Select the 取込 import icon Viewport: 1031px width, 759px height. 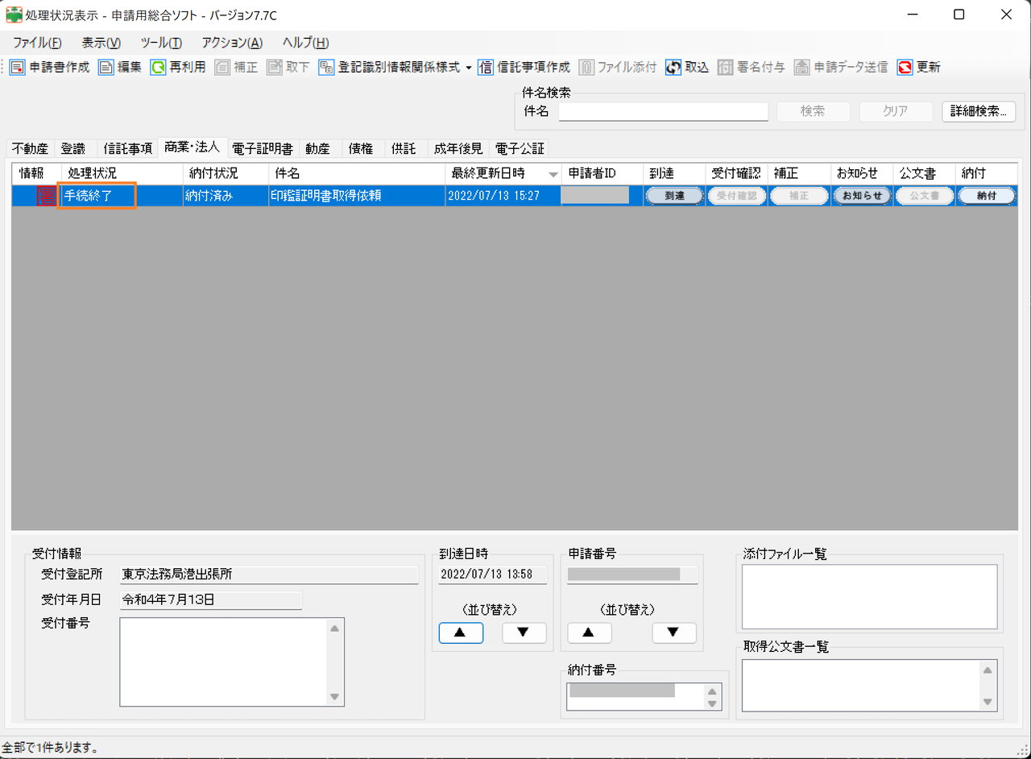(686, 68)
